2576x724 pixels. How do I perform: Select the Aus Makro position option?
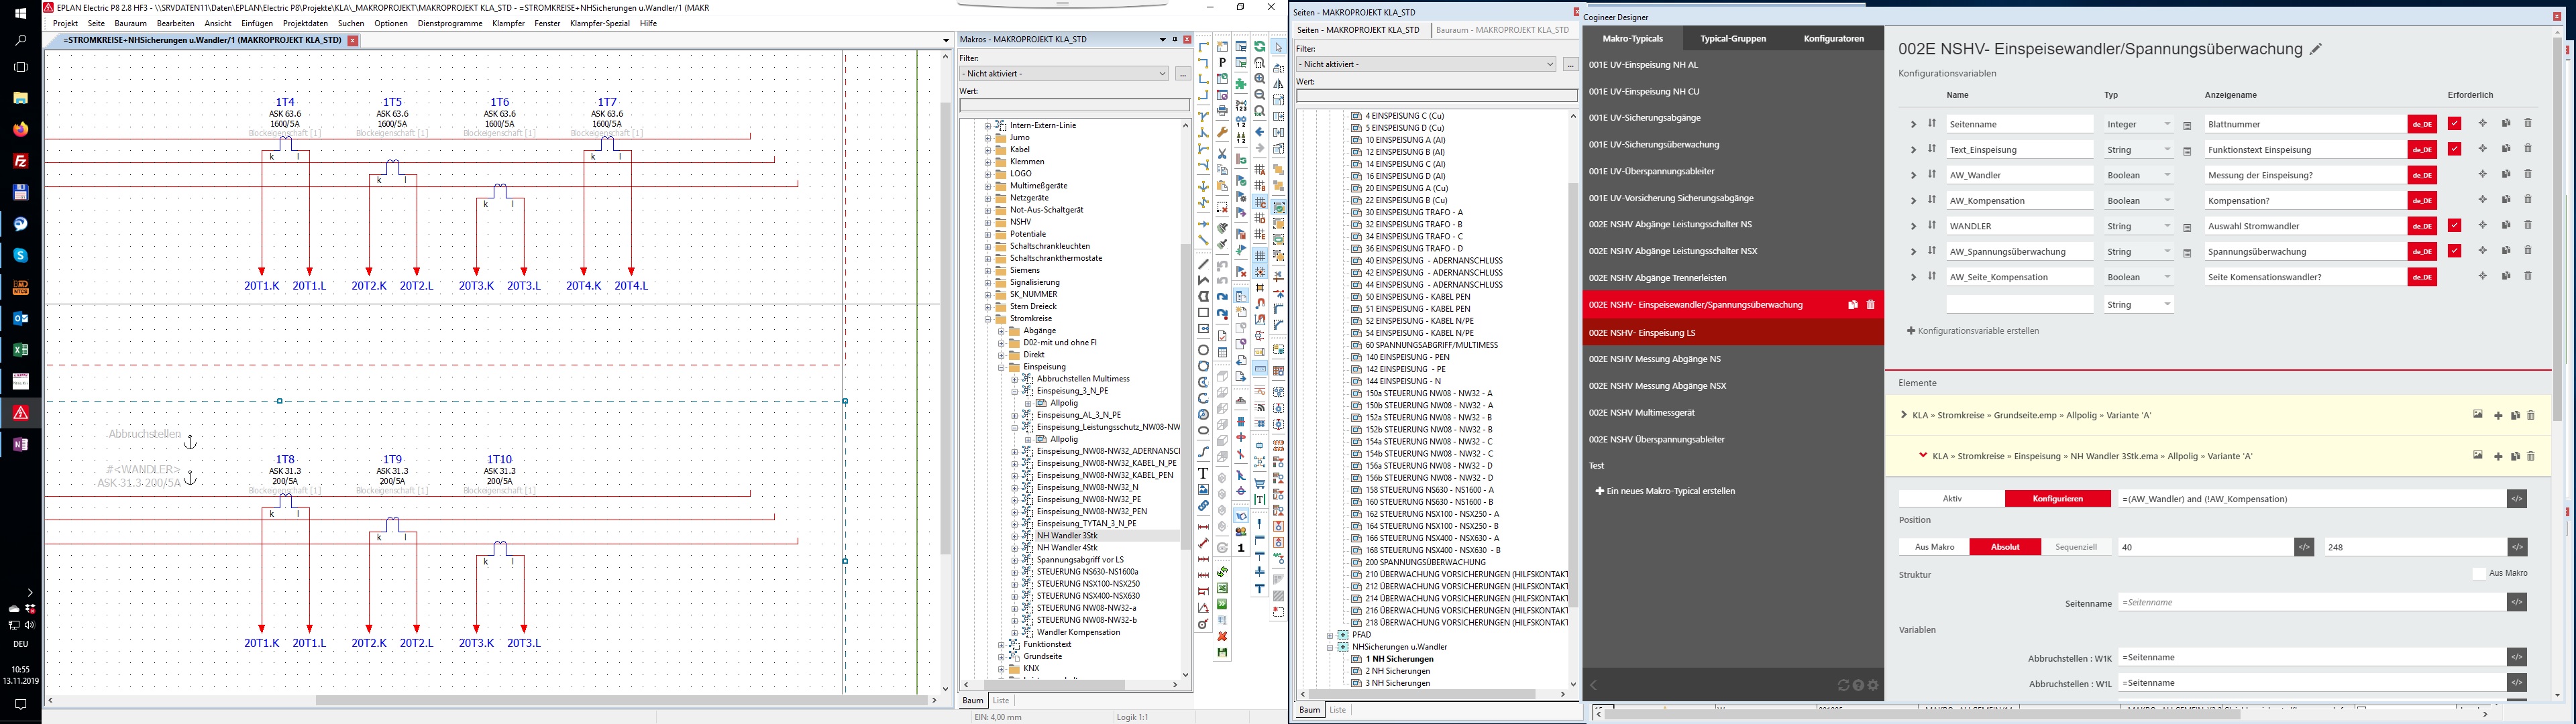click(1934, 547)
